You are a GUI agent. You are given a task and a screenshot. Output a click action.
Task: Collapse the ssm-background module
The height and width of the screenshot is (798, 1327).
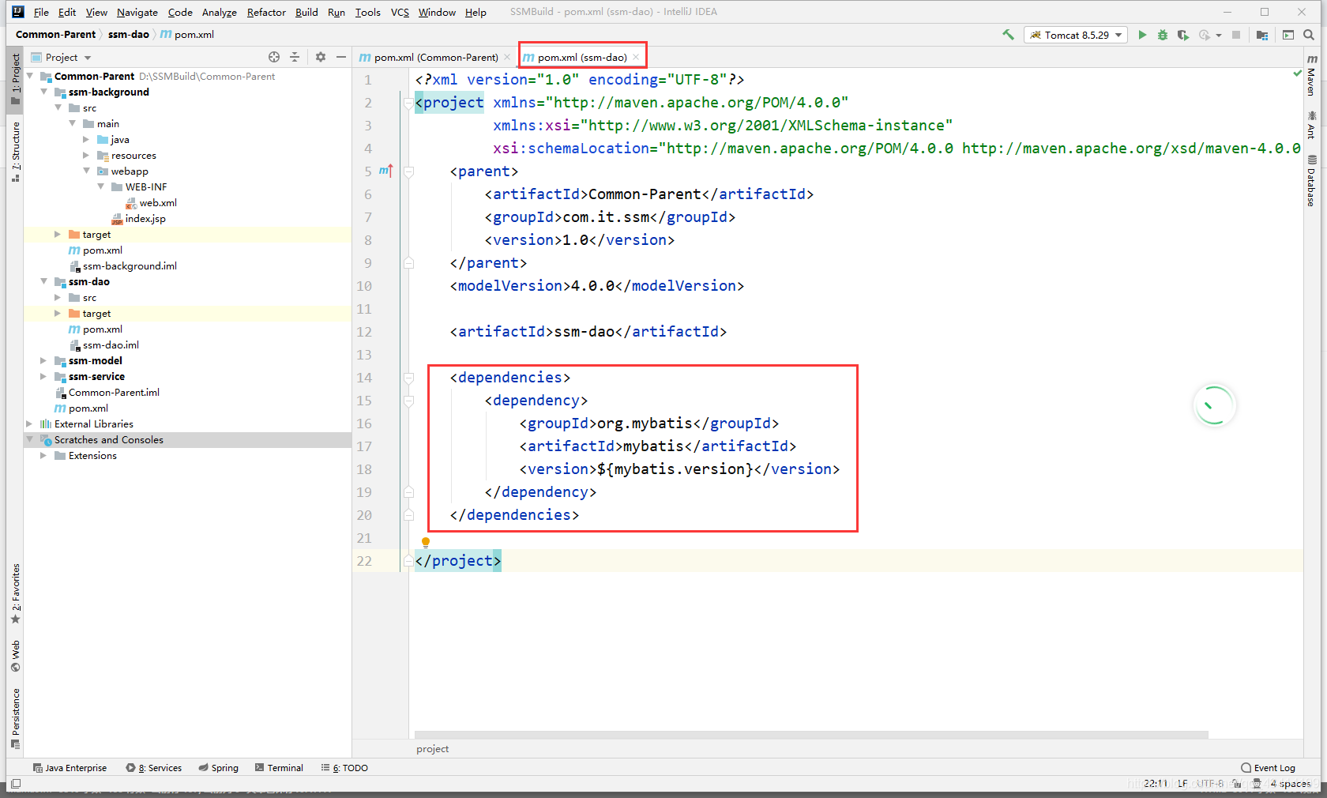click(43, 92)
